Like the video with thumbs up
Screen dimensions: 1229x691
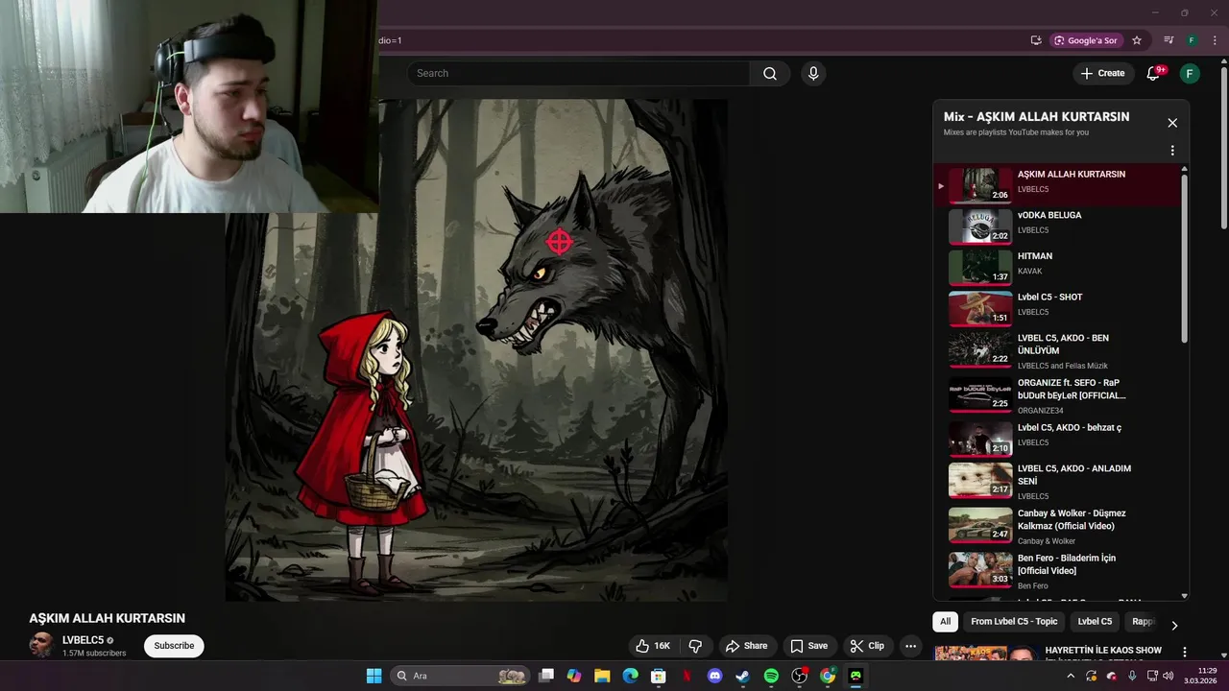(653, 646)
